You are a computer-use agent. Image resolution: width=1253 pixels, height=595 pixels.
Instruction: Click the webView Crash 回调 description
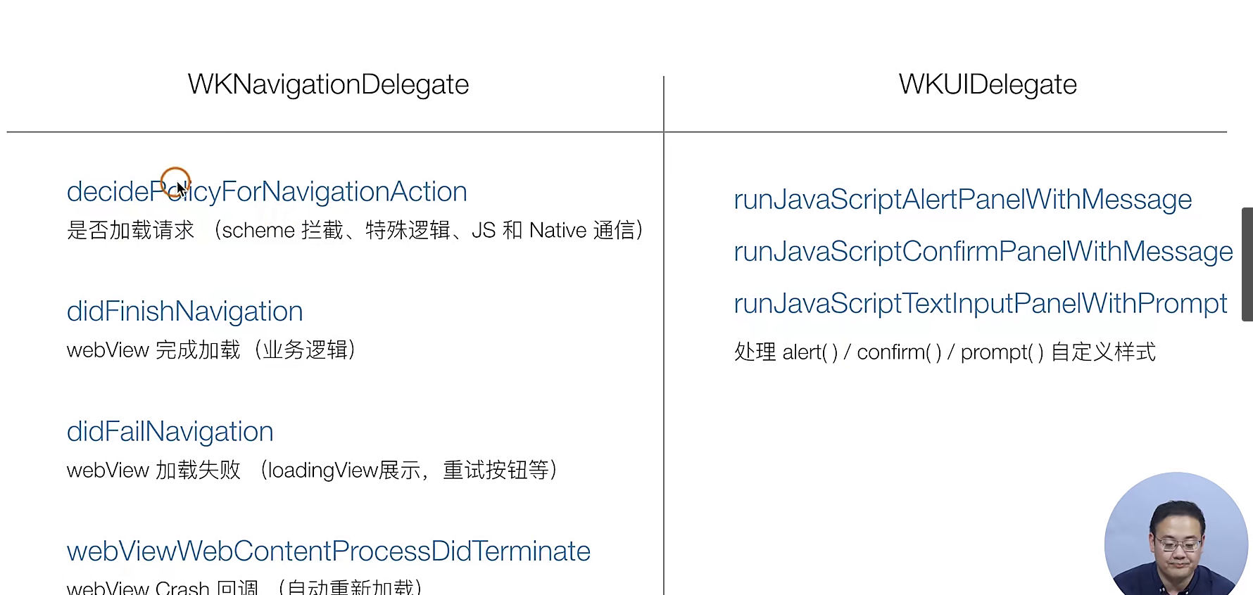[x=244, y=587]
